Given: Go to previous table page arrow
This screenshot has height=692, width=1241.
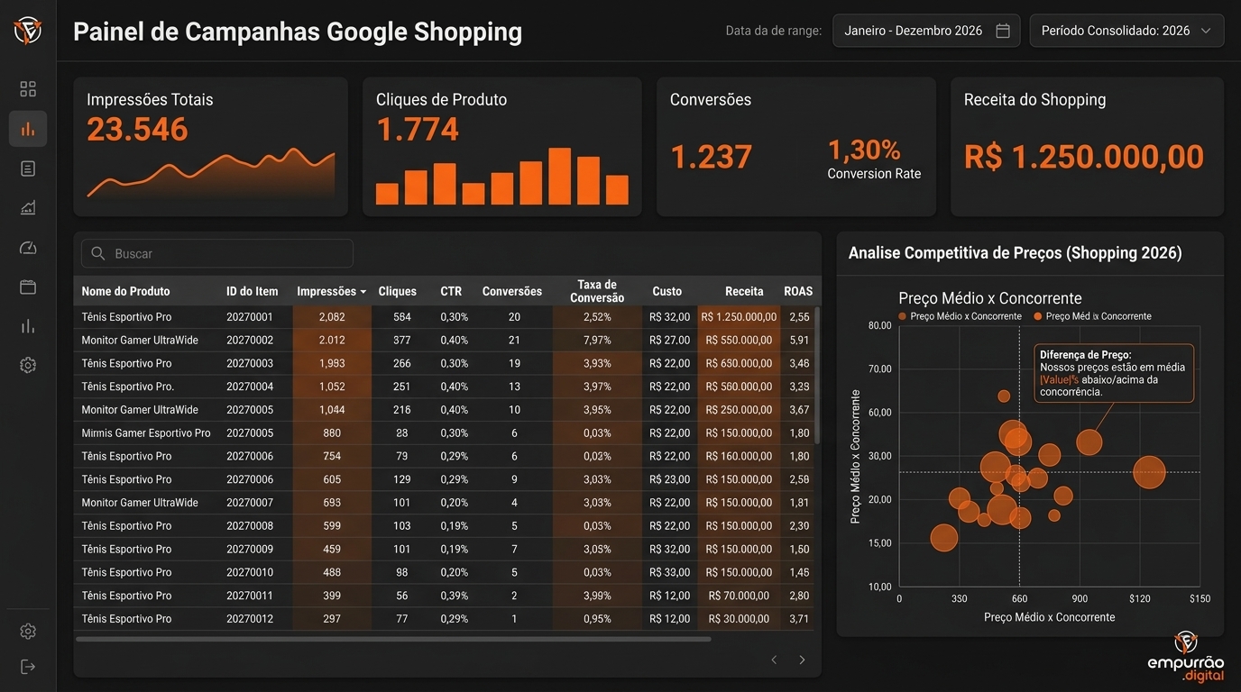Looking at the screenshot, I should click(774, 660).
